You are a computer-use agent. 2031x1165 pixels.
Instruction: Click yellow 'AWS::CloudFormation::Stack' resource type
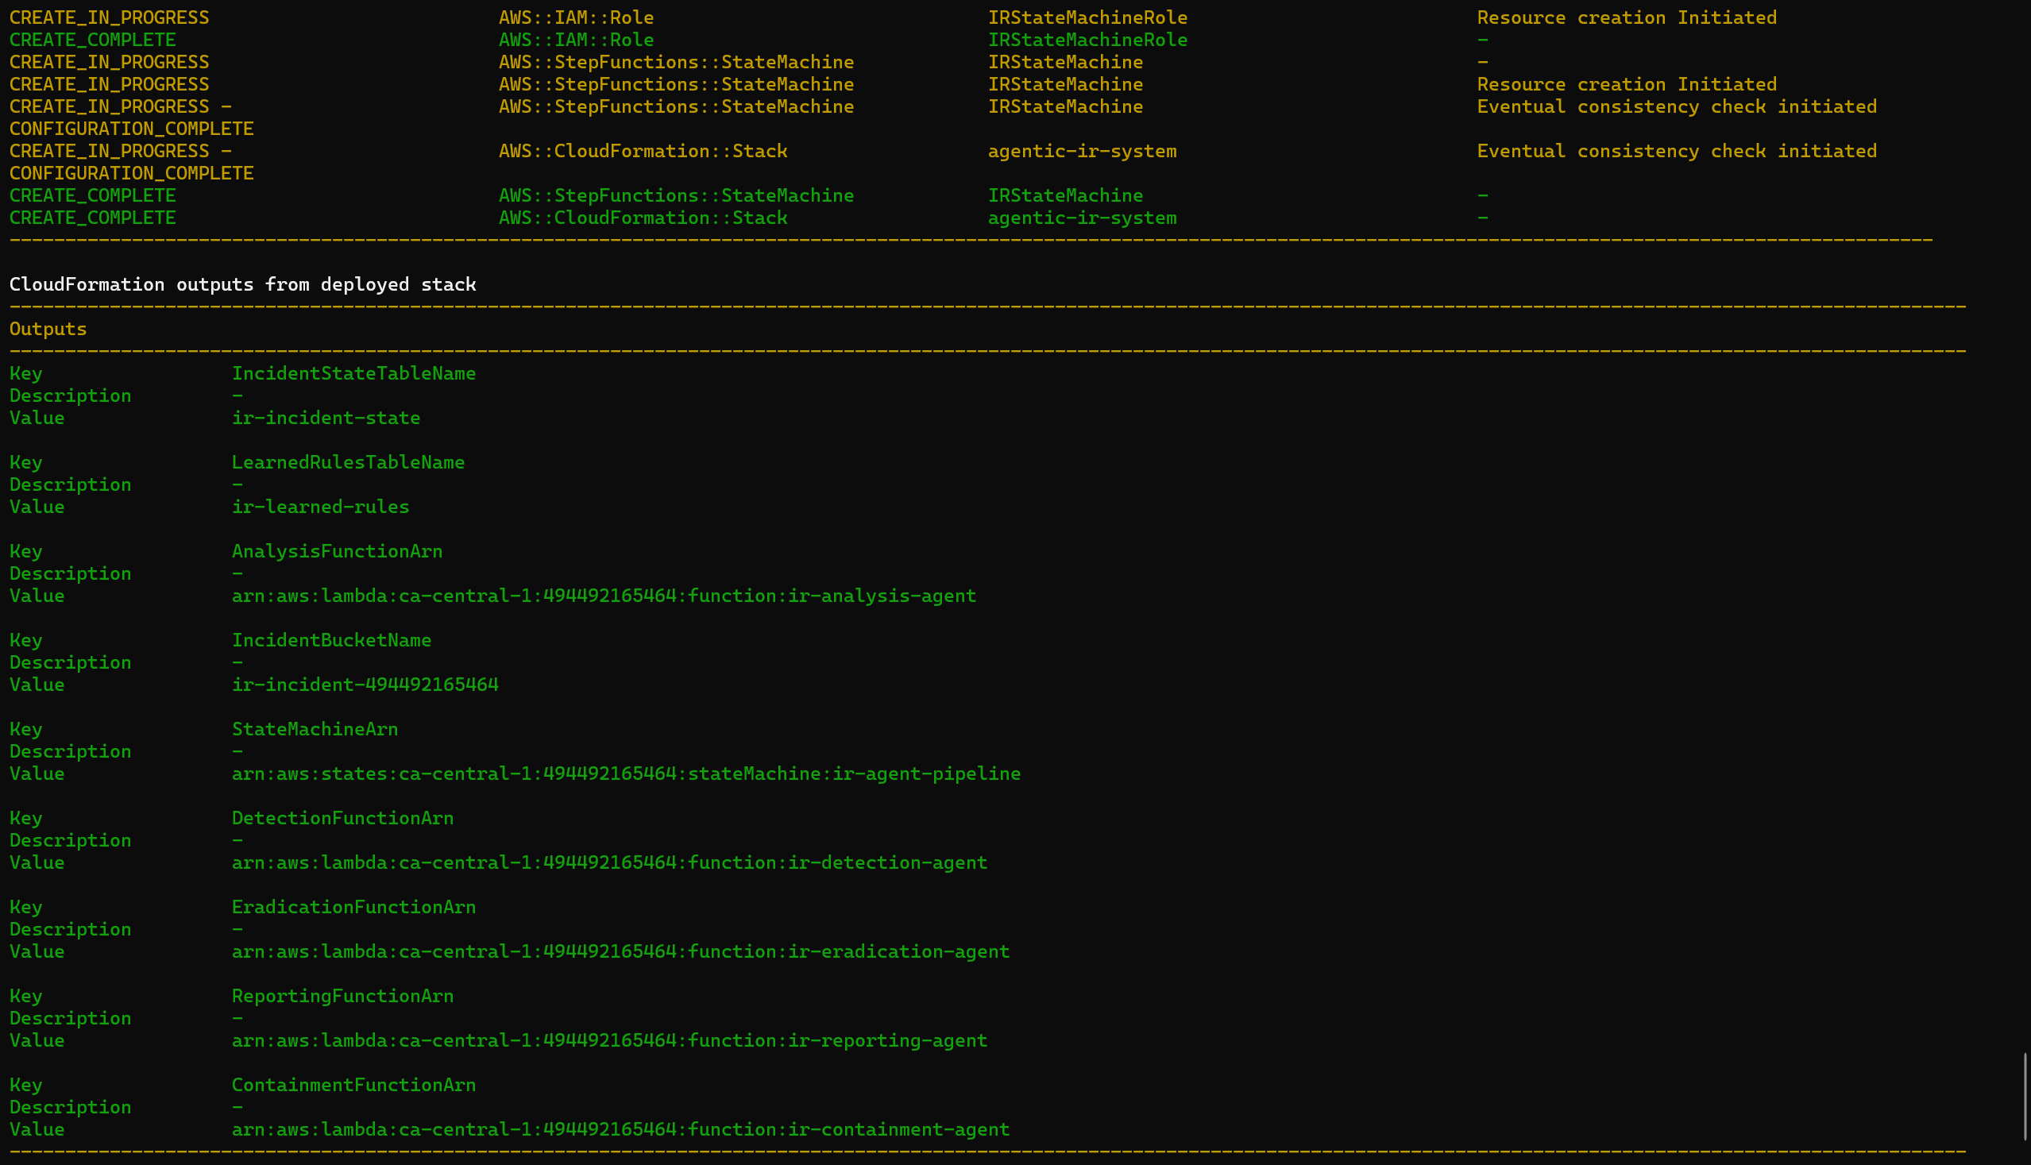[x=643, y=151]
